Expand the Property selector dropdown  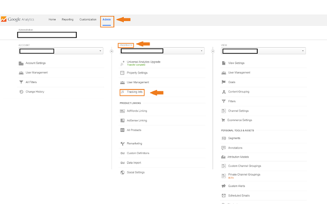pos(162,51)
